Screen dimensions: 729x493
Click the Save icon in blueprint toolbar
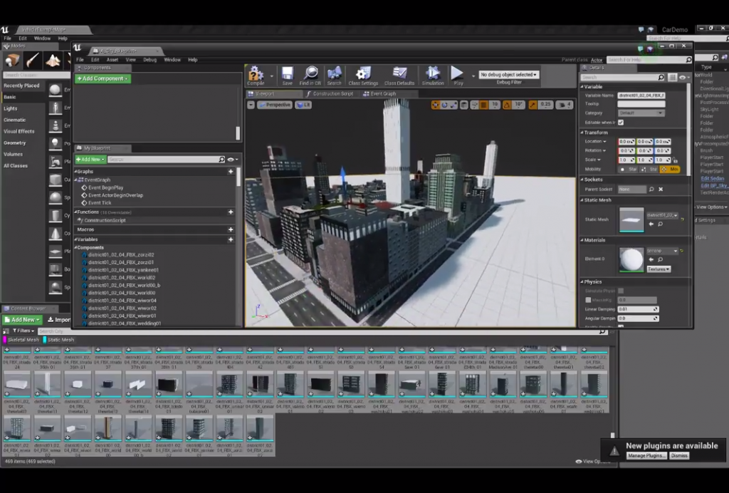coord(287,75)
